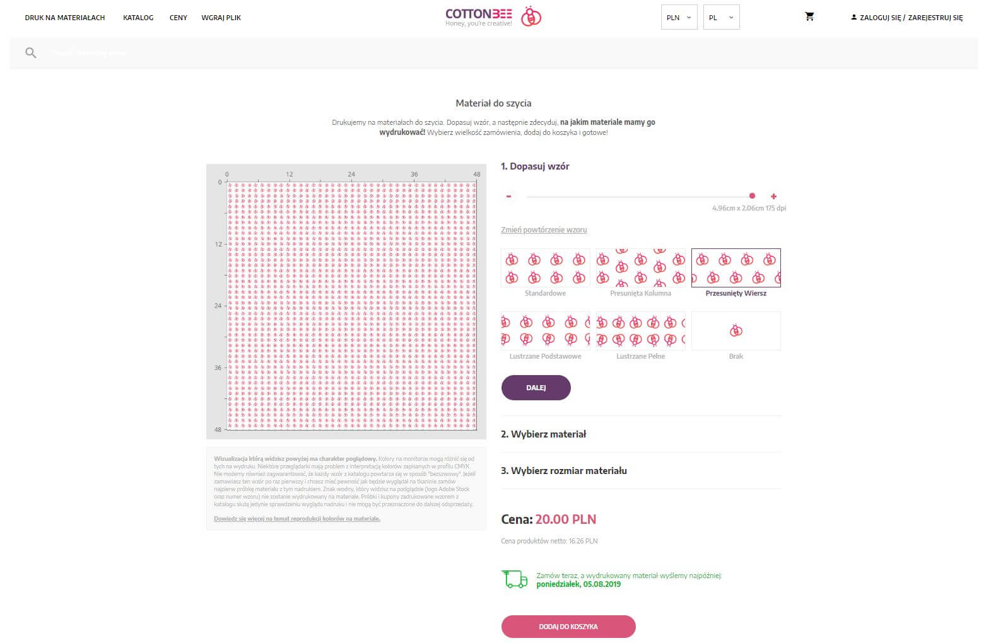Open the PLN currency dropdown

pos(679,18)
